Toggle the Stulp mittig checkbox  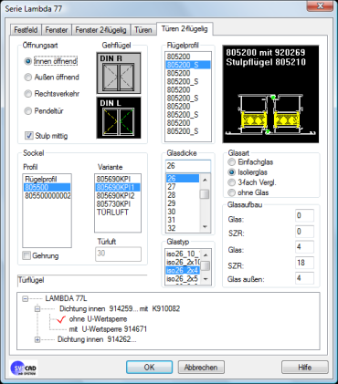click(29, 135)
